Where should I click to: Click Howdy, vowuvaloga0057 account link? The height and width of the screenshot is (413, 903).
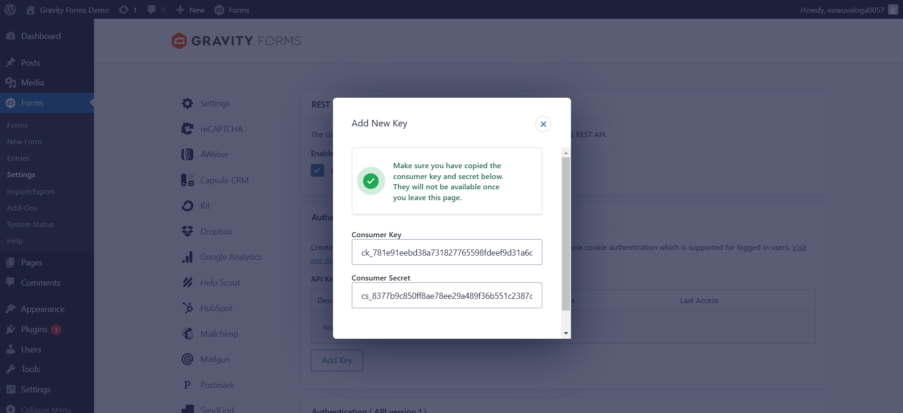842,10
